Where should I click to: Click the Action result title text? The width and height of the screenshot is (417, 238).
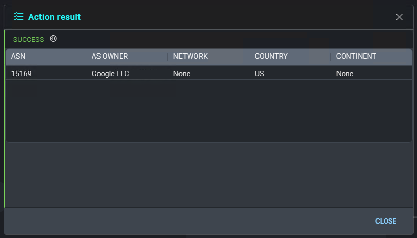click(x=54, y=17)
